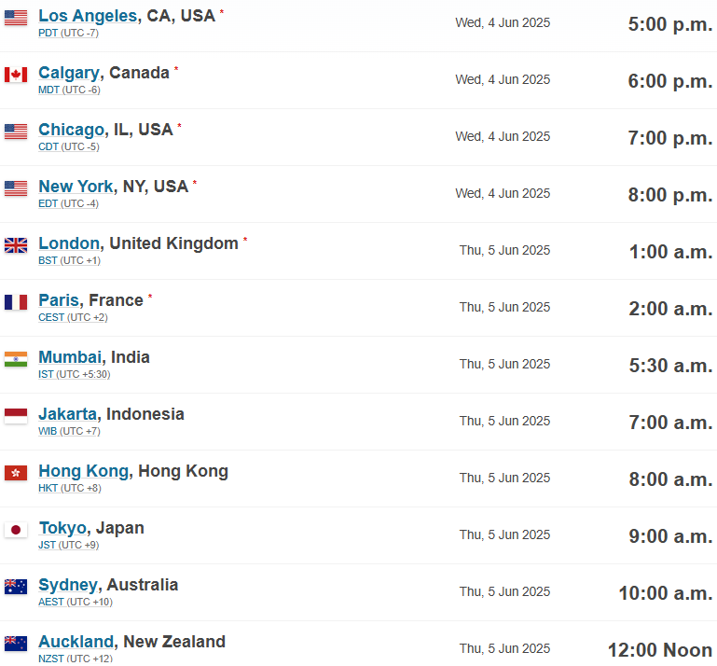Click the India flag beside Mumbai
This screenshot has width=717, height=666.
(x=16, y=359)
